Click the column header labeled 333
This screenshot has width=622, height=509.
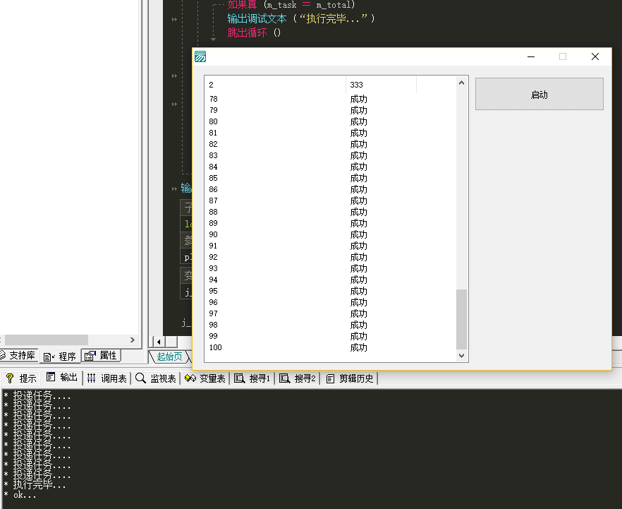[381, 85]
